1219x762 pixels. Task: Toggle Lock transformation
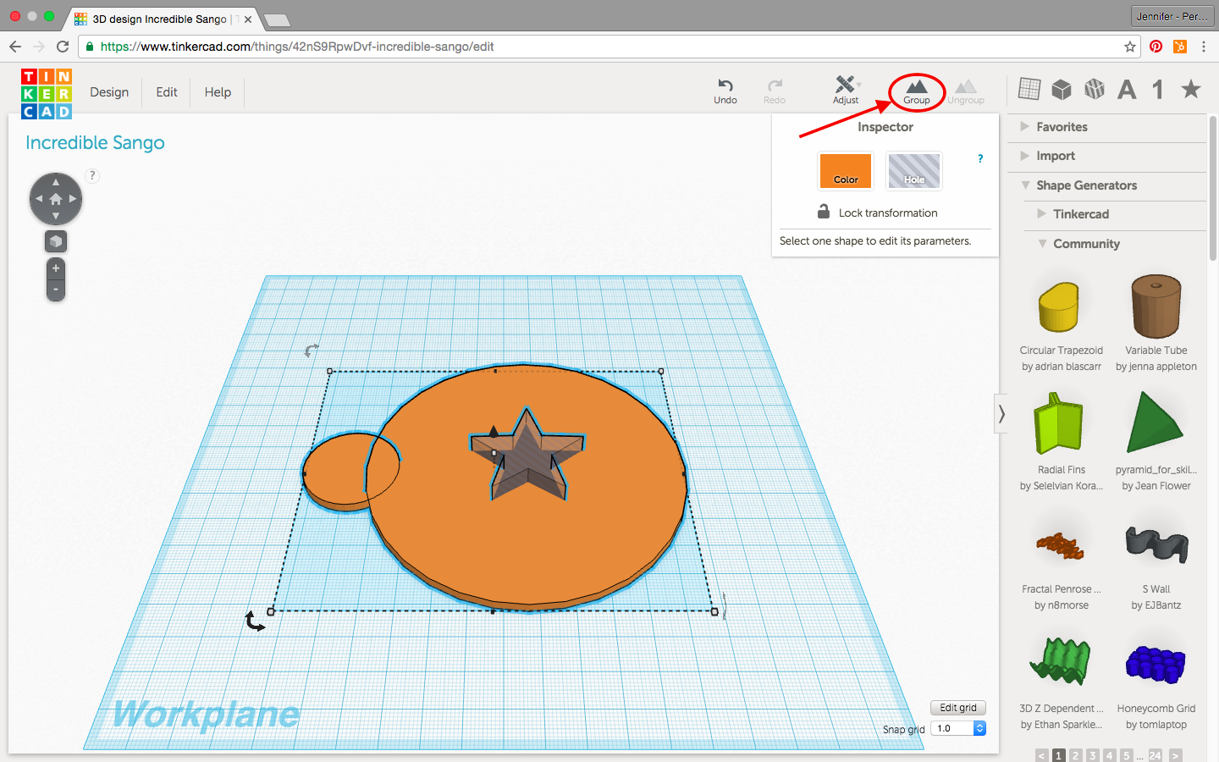click(877, 213)
